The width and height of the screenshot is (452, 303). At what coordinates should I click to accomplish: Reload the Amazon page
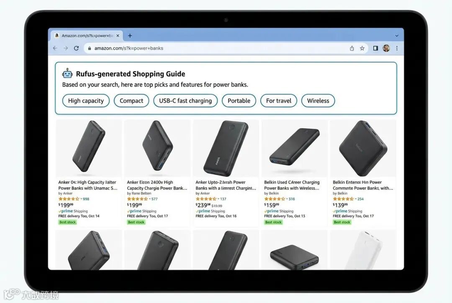[77, 48]
